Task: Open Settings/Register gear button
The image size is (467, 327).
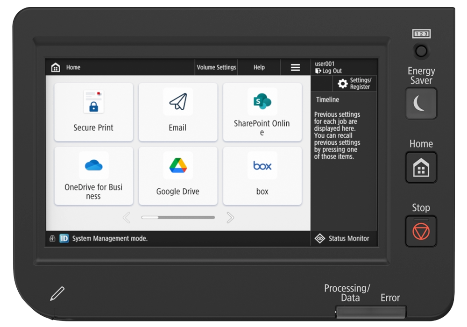Action: point(354,84)
